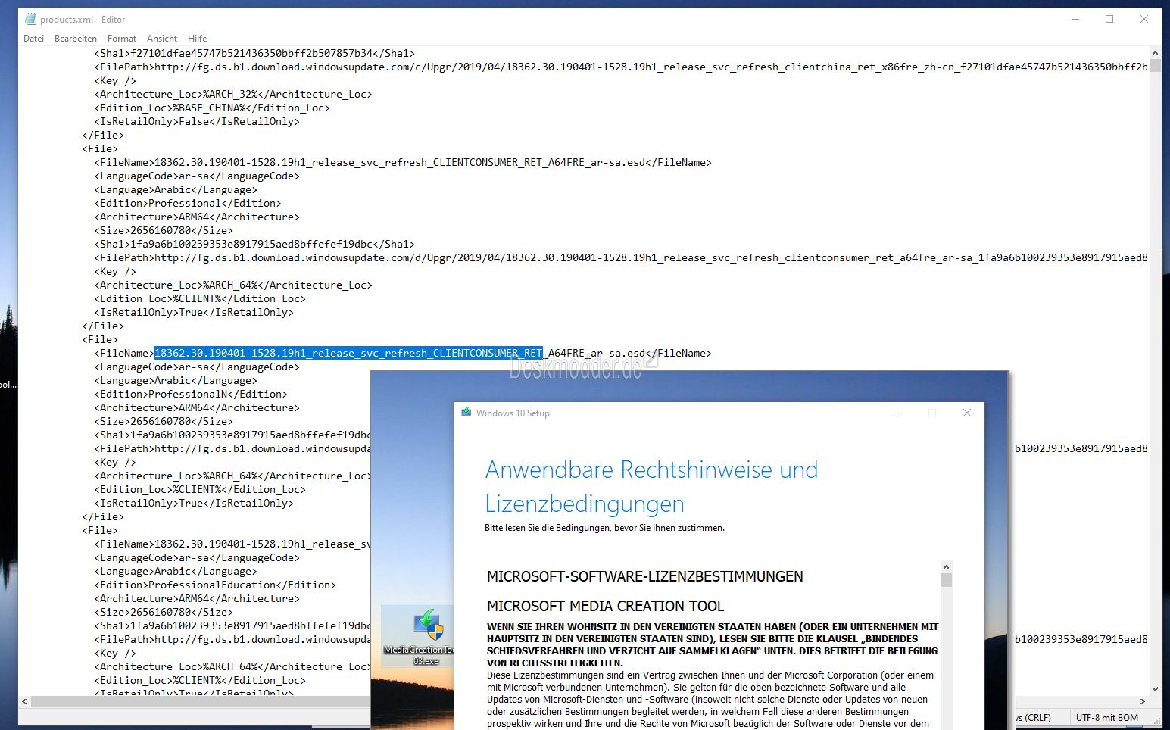
Task: Click the Architecture_Loc %ARCH_32% line
Action: point(233,94)
